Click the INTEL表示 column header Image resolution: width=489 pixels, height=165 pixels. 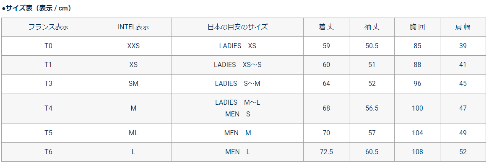[133, 27]
